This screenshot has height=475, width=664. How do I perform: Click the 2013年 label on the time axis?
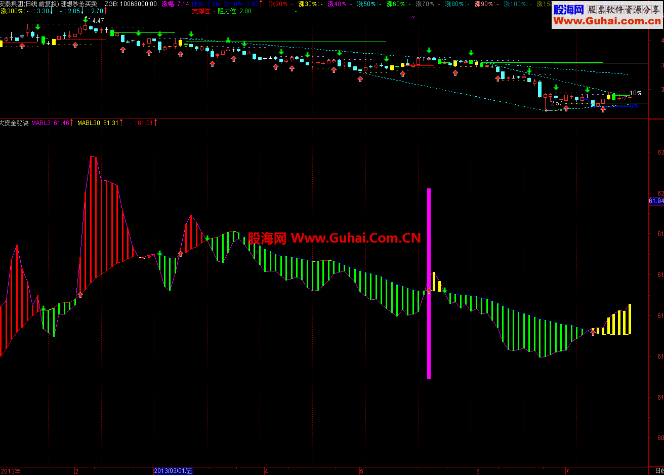click(x=11, y=471)
